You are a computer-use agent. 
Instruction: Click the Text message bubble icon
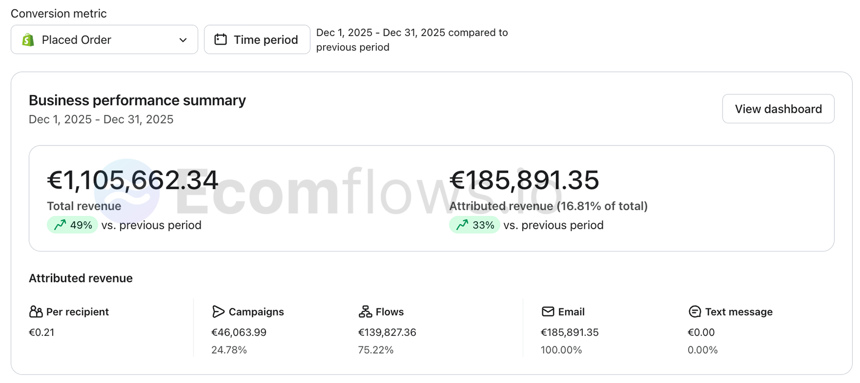point(695,312)
